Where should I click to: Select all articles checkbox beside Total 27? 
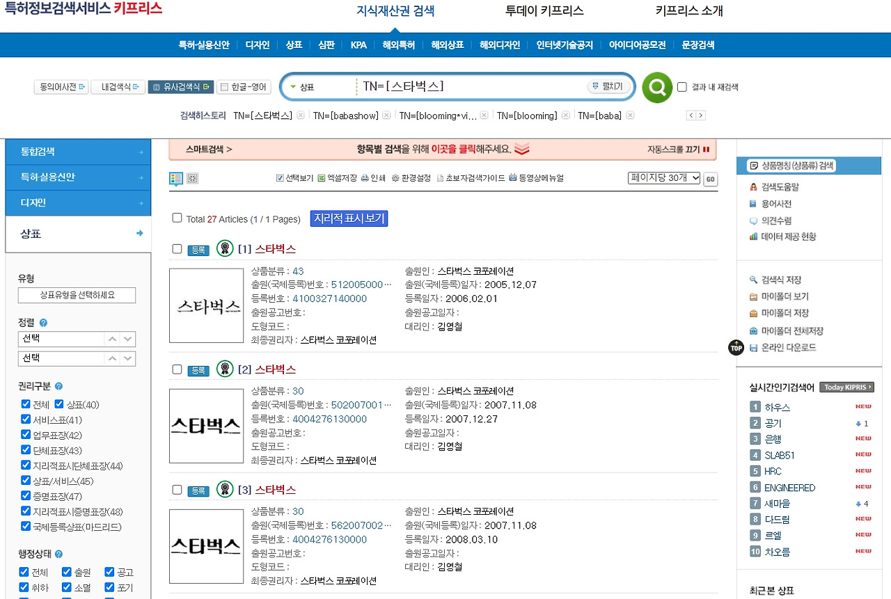(x=177, y=218)
